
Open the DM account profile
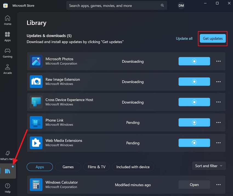coord(181,6)
